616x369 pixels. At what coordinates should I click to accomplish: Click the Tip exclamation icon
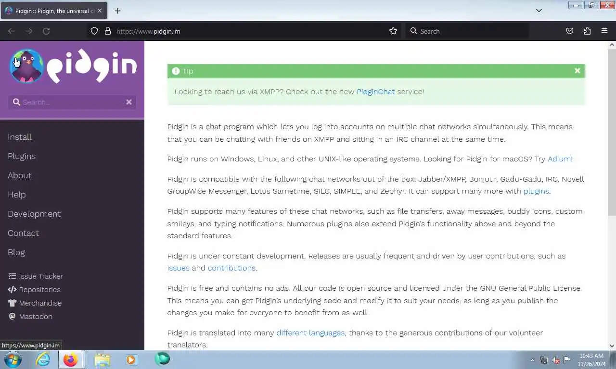(176, 71)
